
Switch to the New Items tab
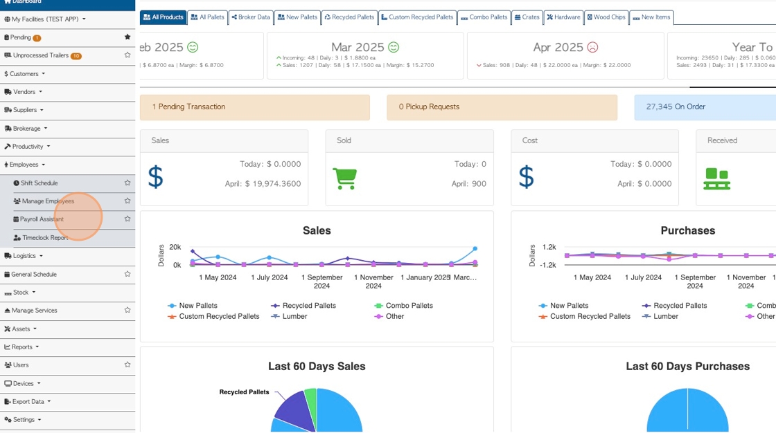click(x=651, y=17)
